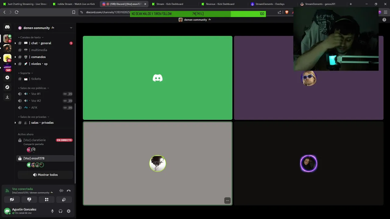Image resolution: width=390 pixels, height=219 pixels.
Task: Switch to Revenue - Kick Dashboard tab
Action: tap(223, 4)
